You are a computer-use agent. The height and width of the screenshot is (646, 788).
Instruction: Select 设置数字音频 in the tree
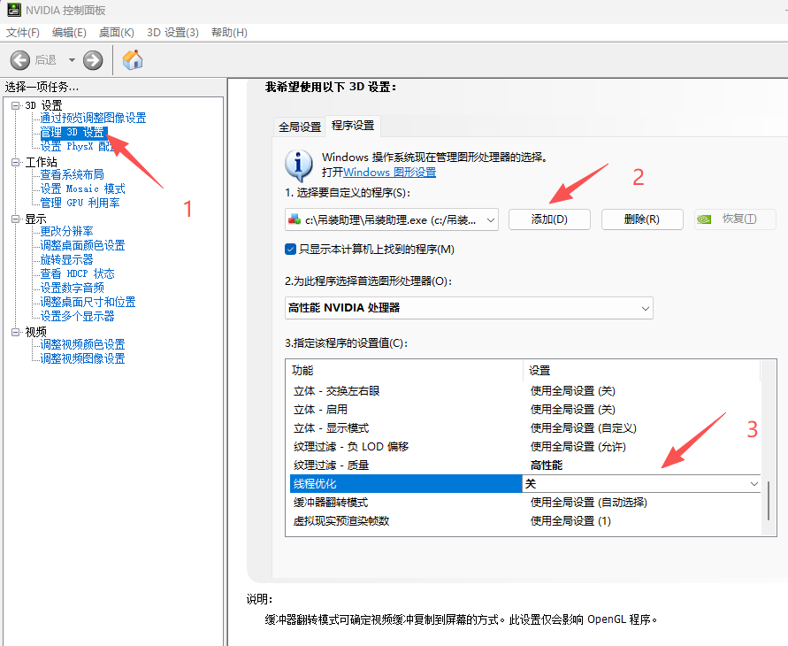pos(72,288)
